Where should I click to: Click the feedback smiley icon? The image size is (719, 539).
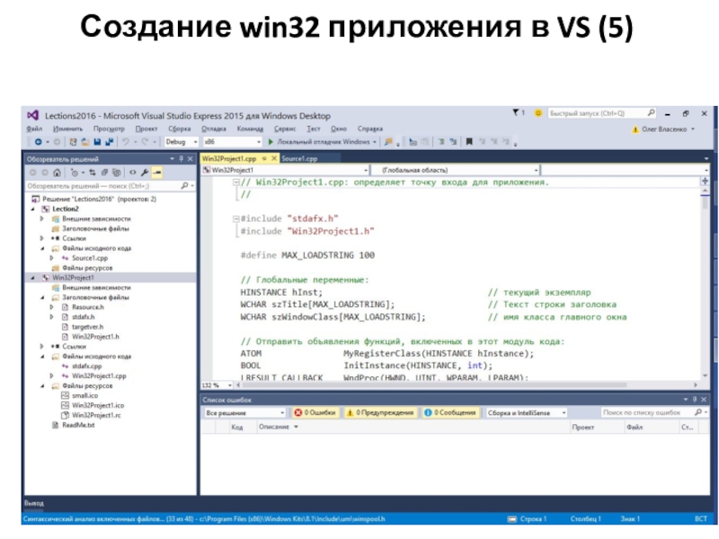[x=537, y=114]
